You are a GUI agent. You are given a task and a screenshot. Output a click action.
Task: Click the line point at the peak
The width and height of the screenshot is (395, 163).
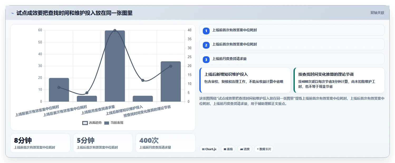point(115,30)
